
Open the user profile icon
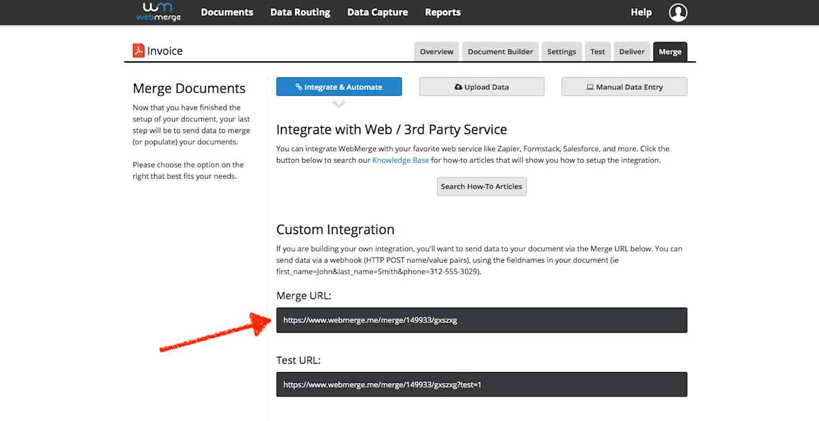[x=677, y=12]
